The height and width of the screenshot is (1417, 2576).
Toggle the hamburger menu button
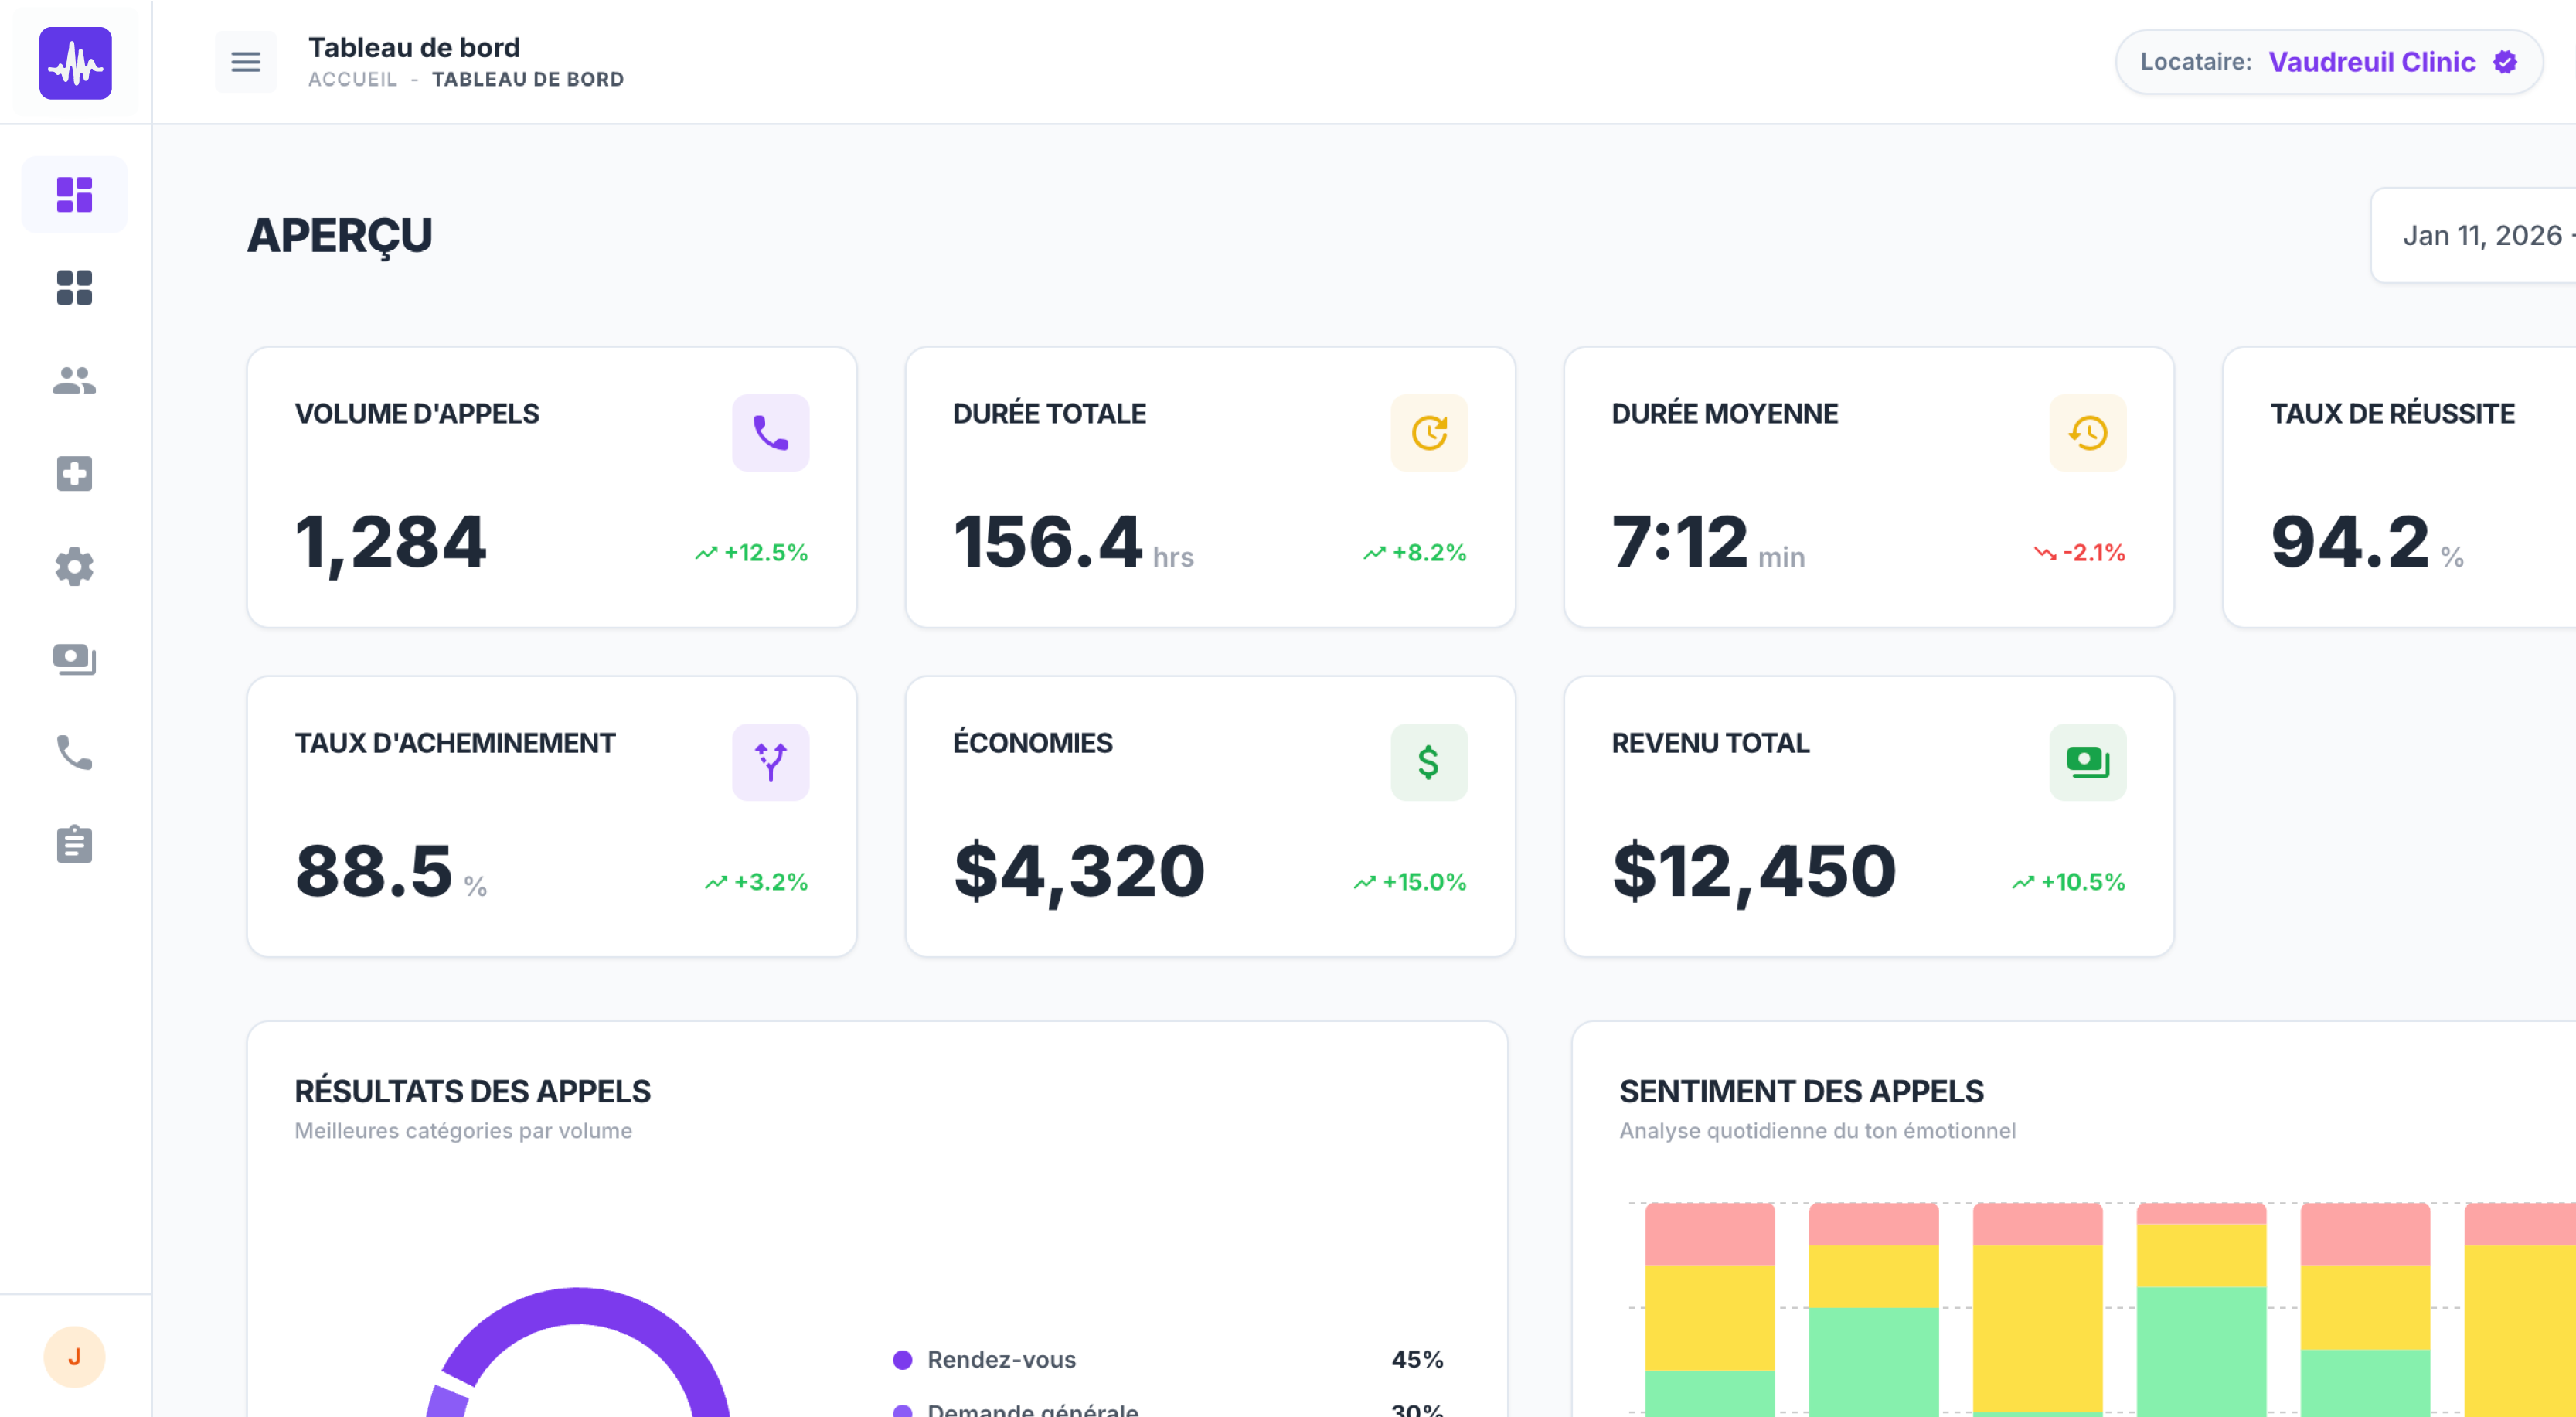(246, 62)
